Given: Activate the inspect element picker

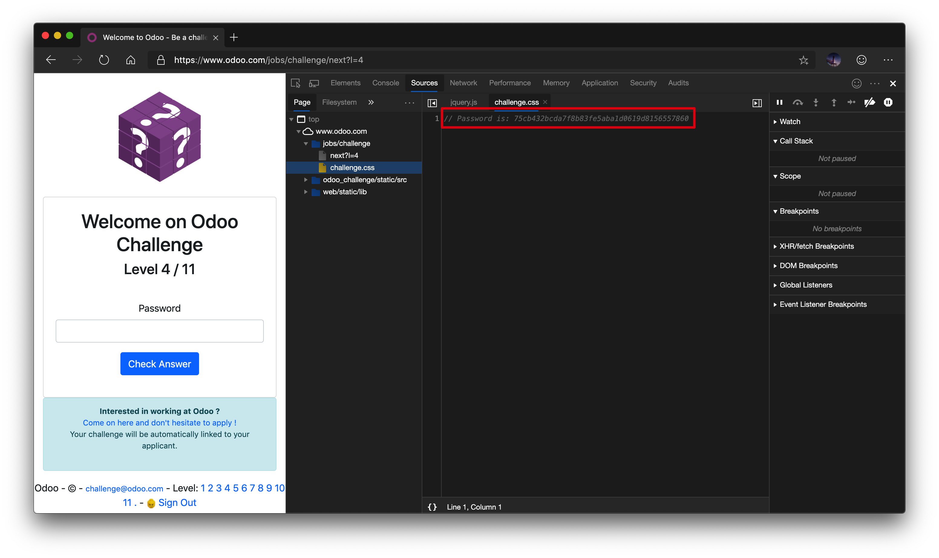Looking at the screenshot, I should pyautogui.click(x=296, y=83).
